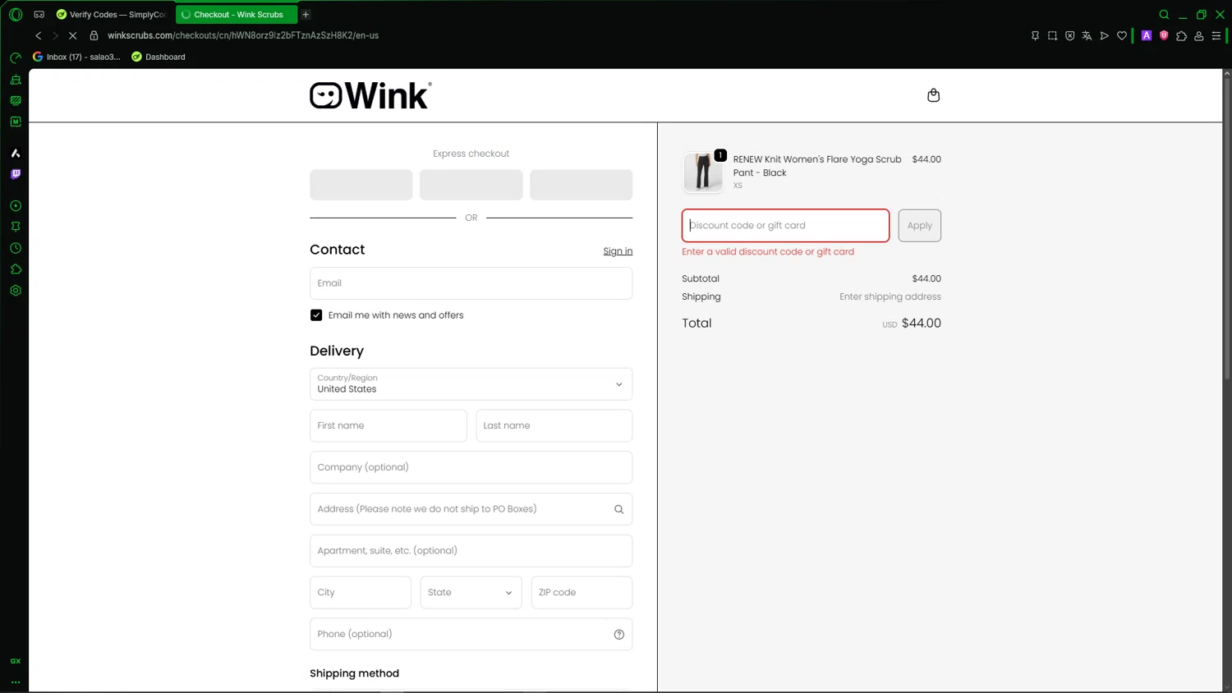Focus the Discount code or gift card field
This screenshot has width=1232, height=693.
(x=785, y=226)
